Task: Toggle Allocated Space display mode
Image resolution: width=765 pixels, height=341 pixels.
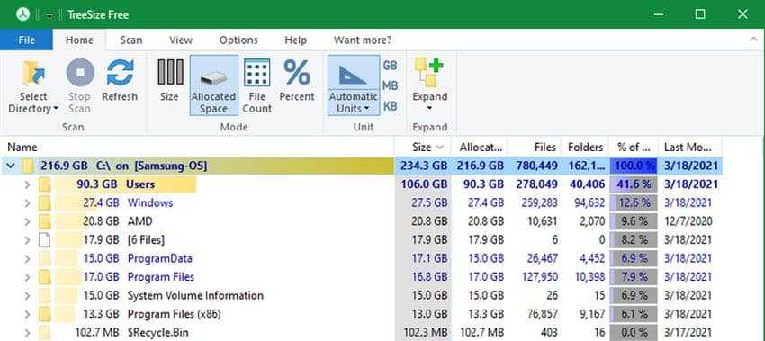Action: 213,85
